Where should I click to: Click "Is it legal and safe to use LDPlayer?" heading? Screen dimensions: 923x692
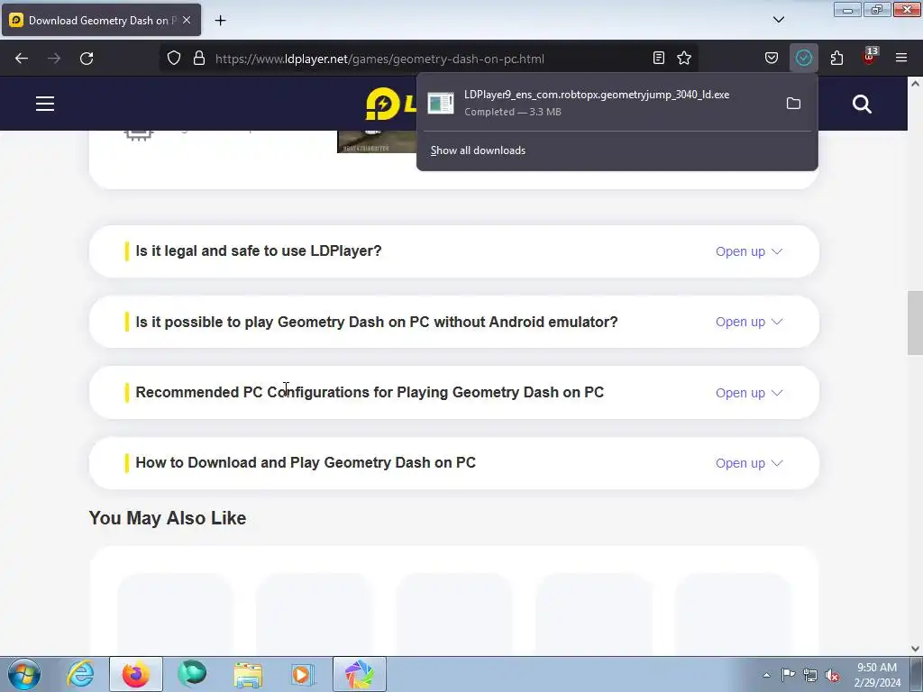click(259, 250)
